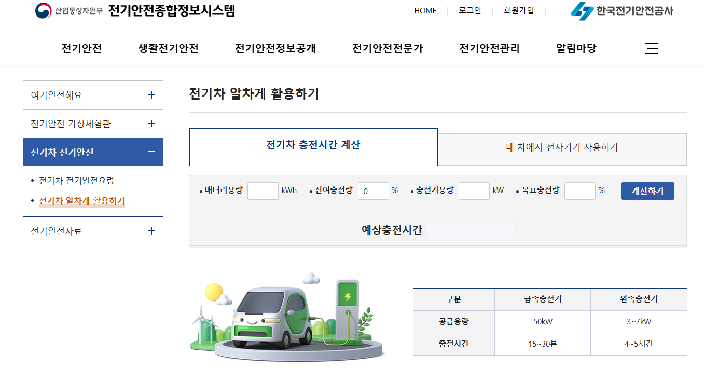Click the 배터리용량 input field
The height and width of the screenshot is (369, 704).
pos(263,190)
